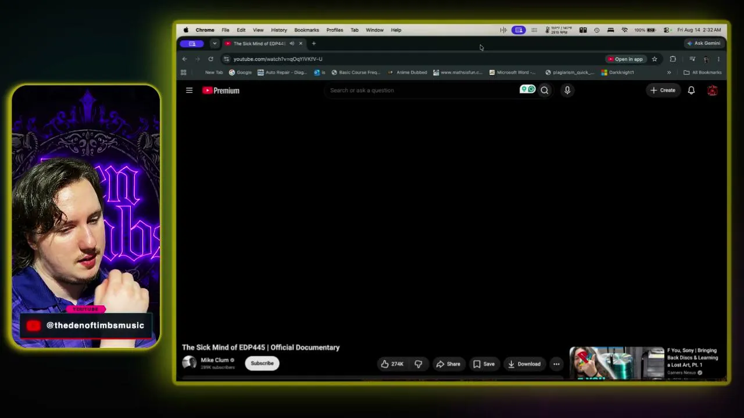Image resolution: width=744 pixels, height=418 pixels.
Task: Open the Auto Repair bookmark
Action: 282,73
